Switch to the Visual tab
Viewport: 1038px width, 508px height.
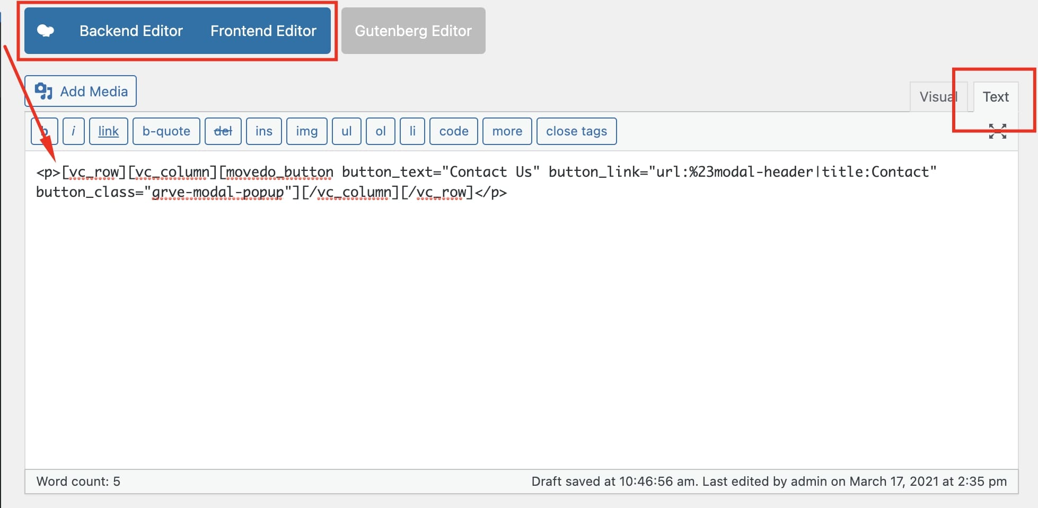(938, 96)
